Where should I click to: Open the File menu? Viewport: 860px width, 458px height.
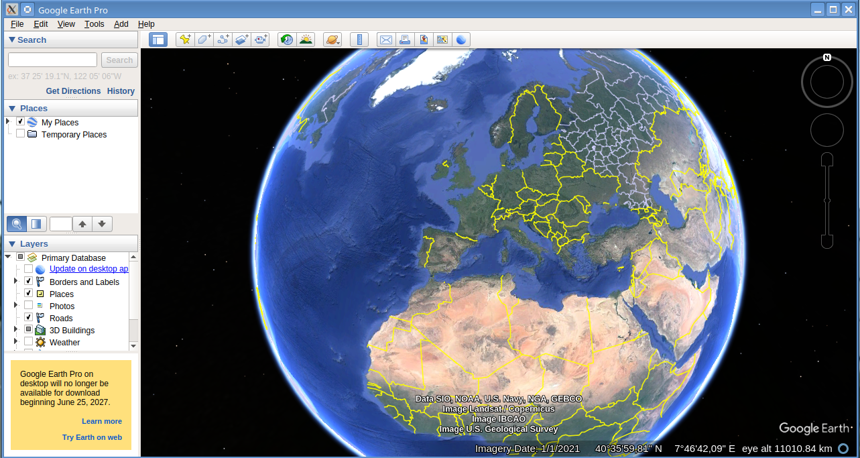(x=17, y=24)
